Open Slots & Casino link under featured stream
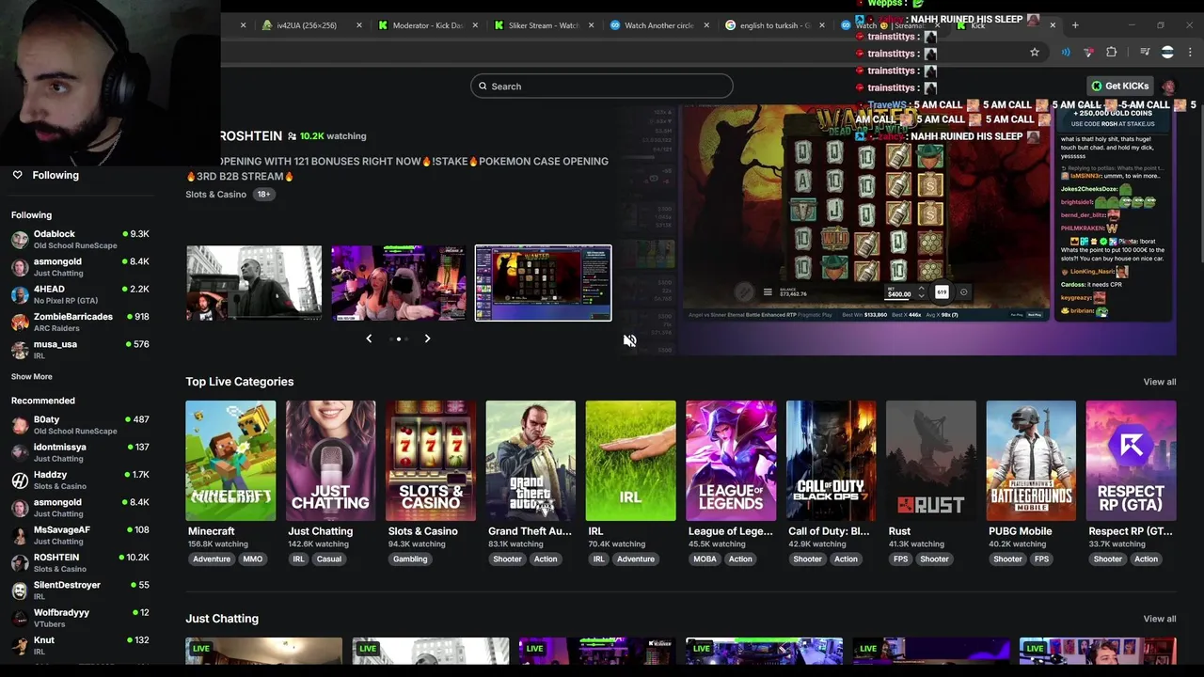 (x=216, y=195)
